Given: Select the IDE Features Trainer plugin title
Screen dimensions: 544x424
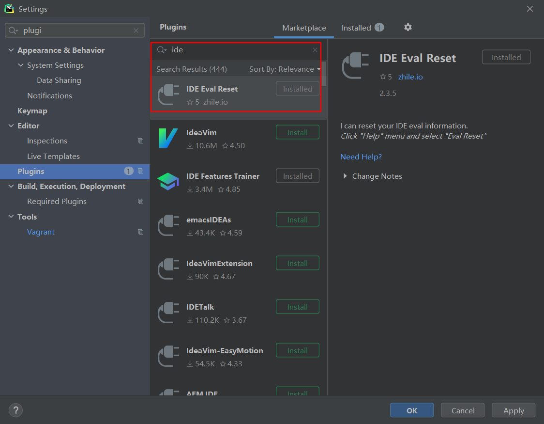Looking at the screenshot, I should coord(223,176).
